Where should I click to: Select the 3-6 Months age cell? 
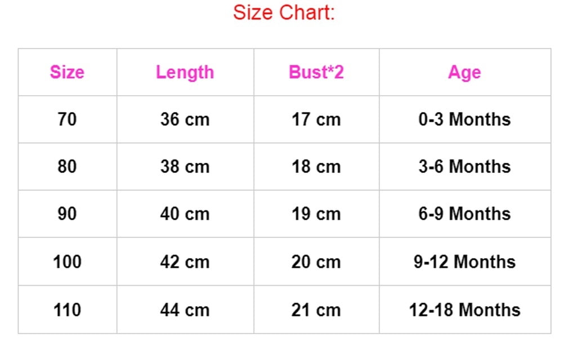tap(464, 167)
